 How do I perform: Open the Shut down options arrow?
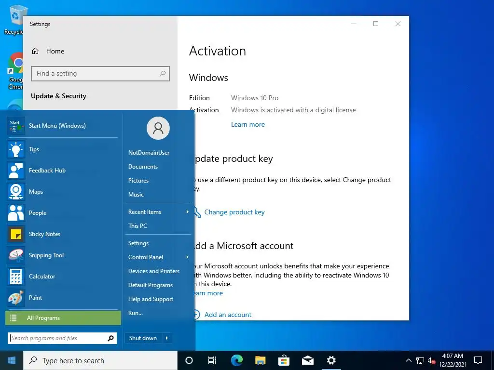pyautogui.click(x=166, y=338)
